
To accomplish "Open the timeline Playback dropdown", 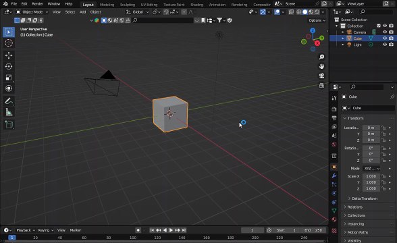I will (26, 230).
